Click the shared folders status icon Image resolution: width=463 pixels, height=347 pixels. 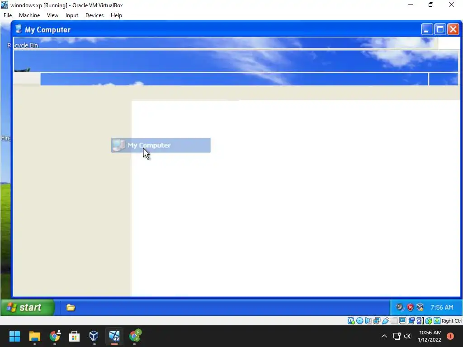394,321
